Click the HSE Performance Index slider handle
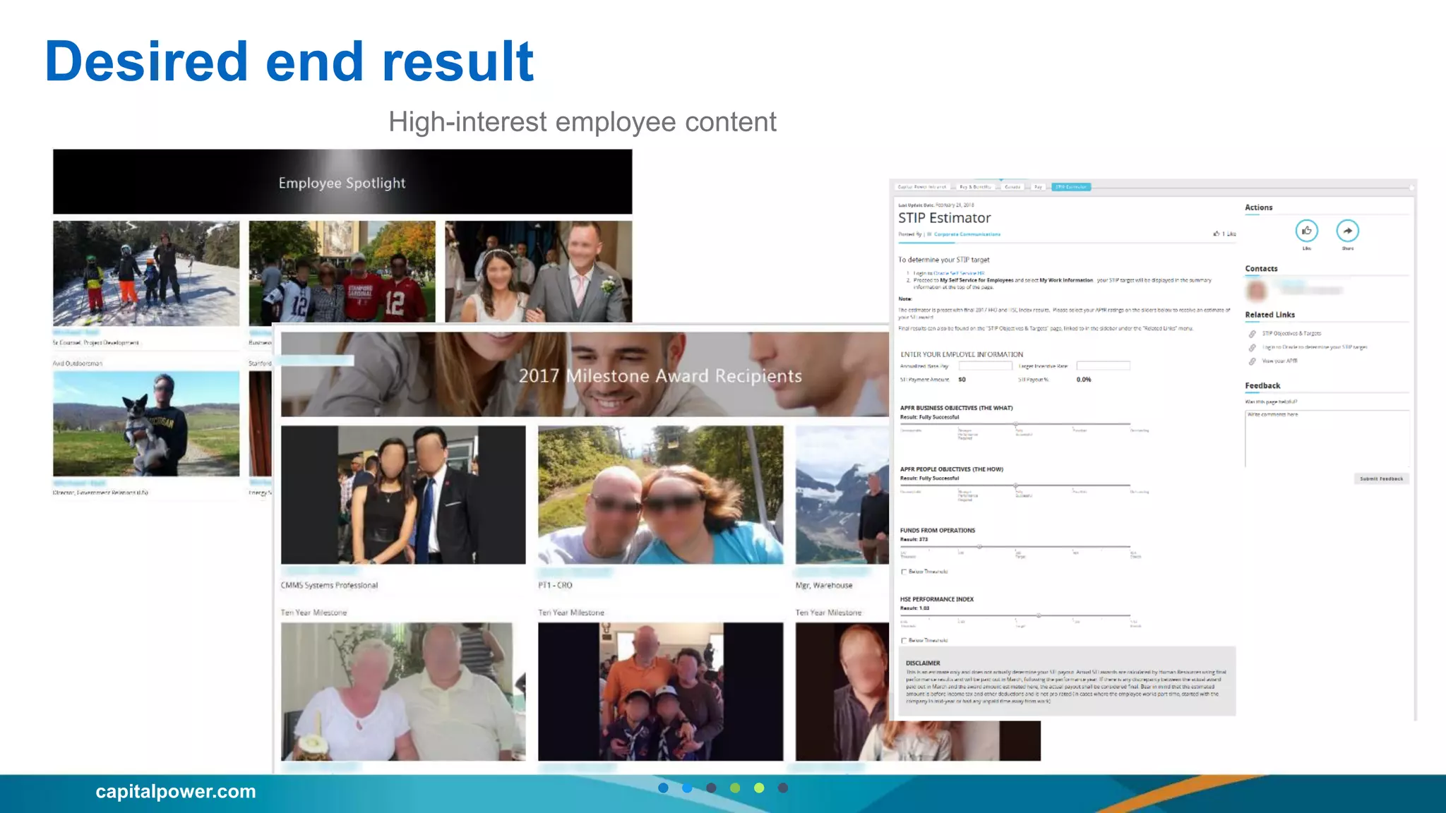 pos(1039,615)
